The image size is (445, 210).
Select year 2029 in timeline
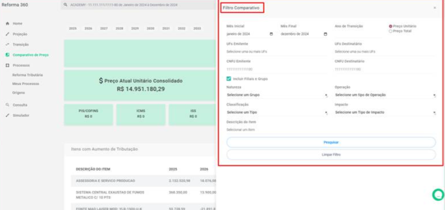[x=135, y=28]
